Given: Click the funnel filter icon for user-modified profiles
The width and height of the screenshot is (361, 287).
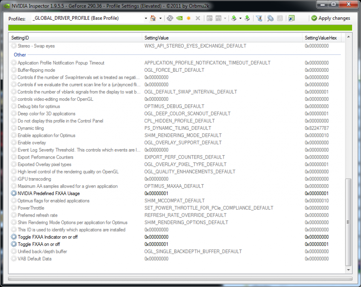Looking at the screenshot, I should [x=259, y=18].
